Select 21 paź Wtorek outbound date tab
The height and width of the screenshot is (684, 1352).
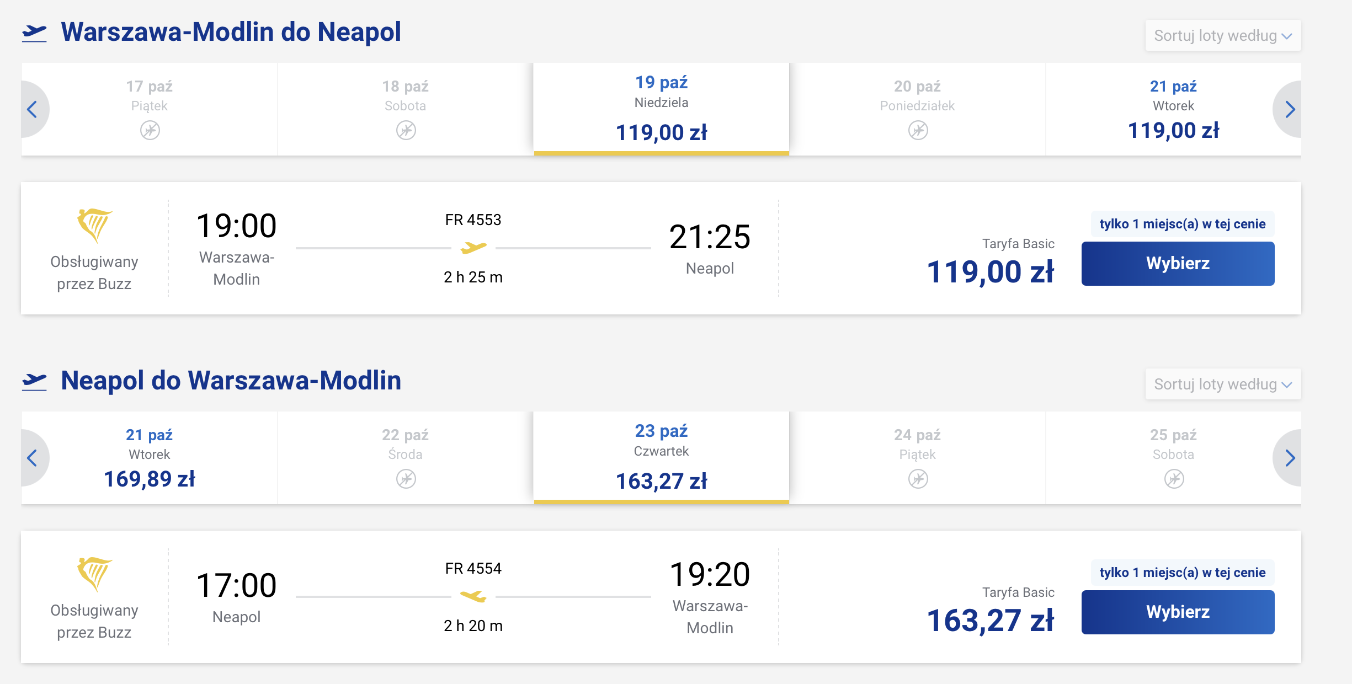click(x=1173, y=109)
